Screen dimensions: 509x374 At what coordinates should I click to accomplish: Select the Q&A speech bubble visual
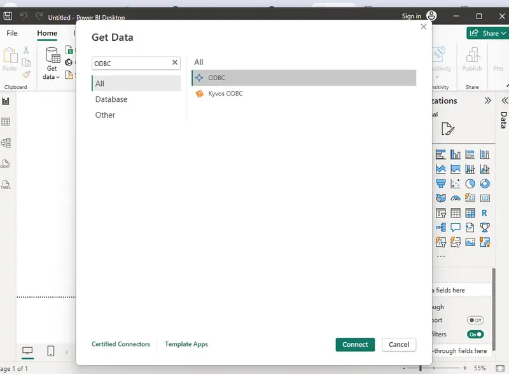[x=456, y=227]
